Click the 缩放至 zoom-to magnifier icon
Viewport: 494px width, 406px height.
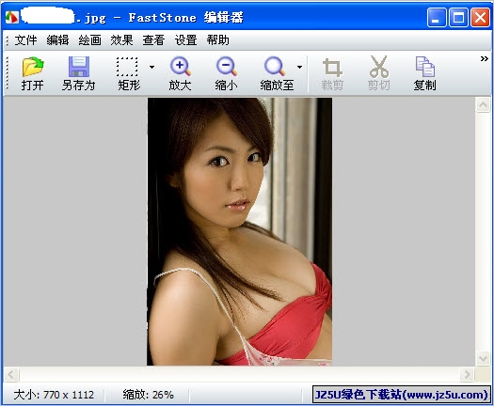(275, 67)
